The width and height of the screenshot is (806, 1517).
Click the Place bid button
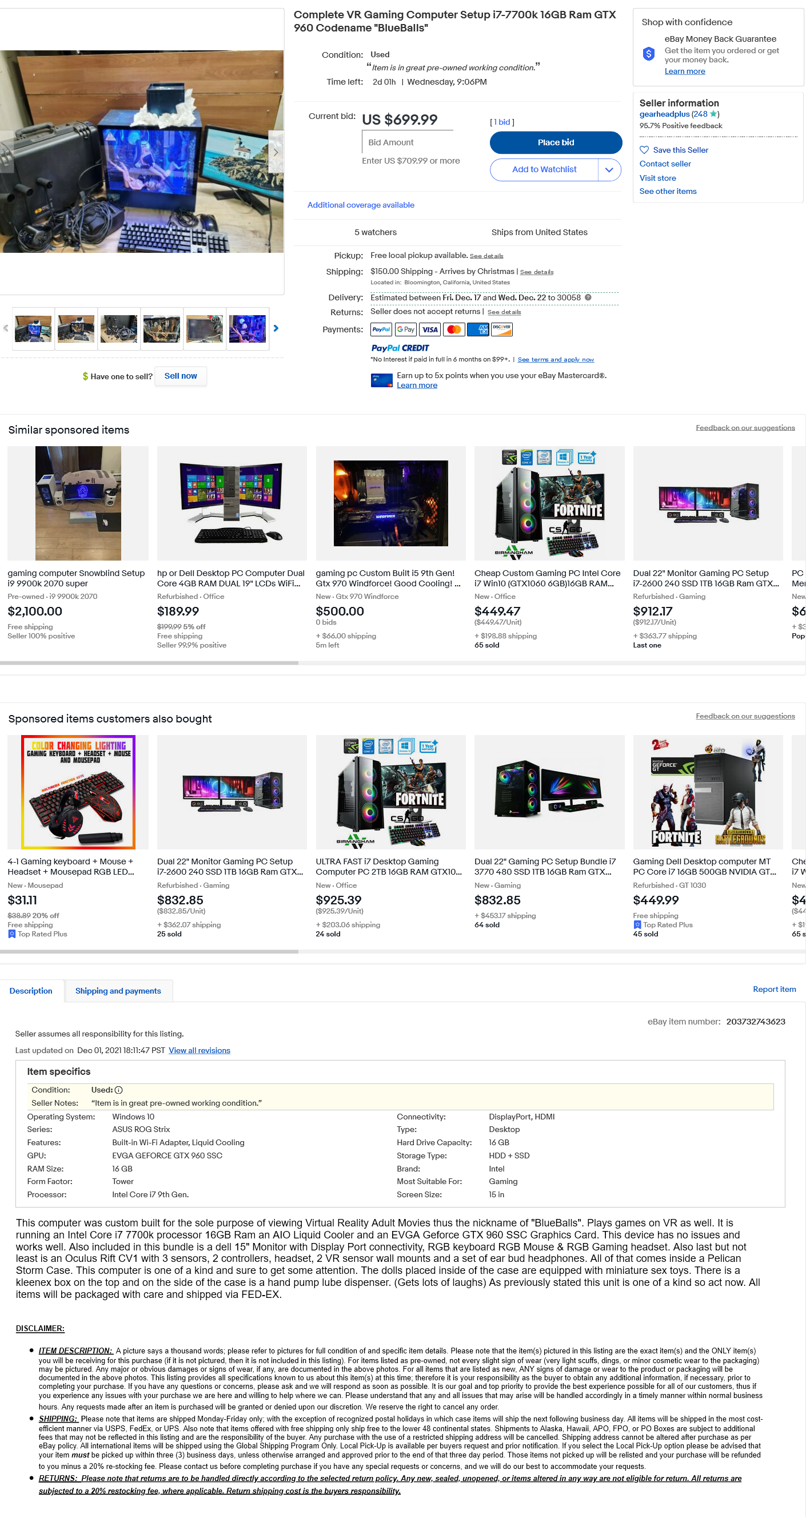(x=556, y=142)
